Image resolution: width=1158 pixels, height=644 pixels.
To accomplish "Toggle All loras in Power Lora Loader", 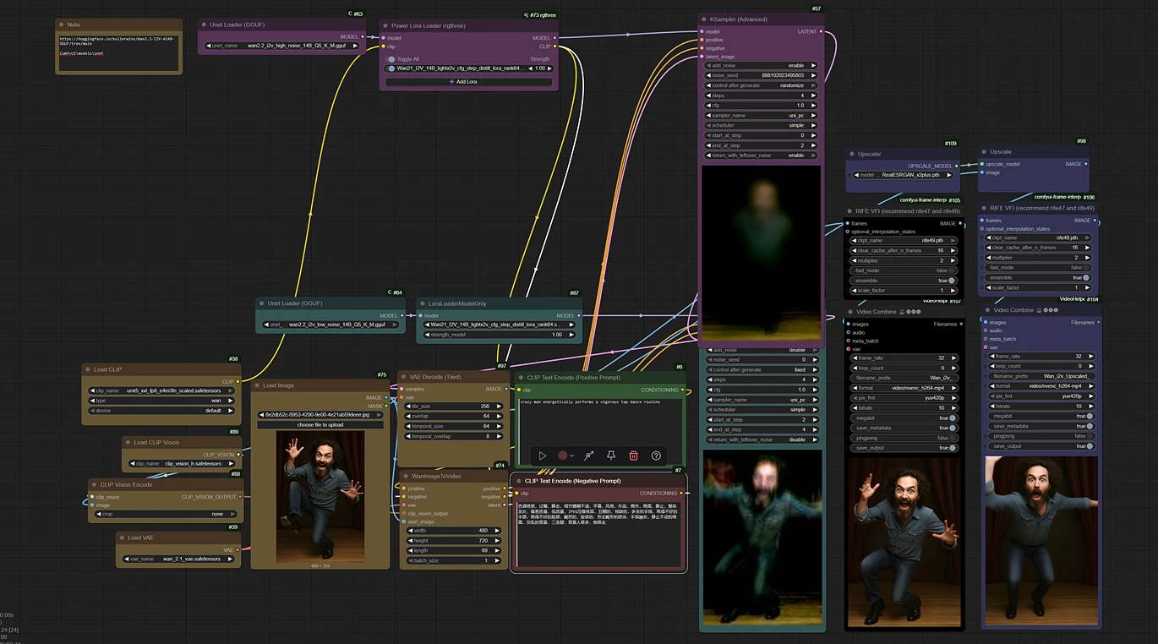I will [391, 59].
